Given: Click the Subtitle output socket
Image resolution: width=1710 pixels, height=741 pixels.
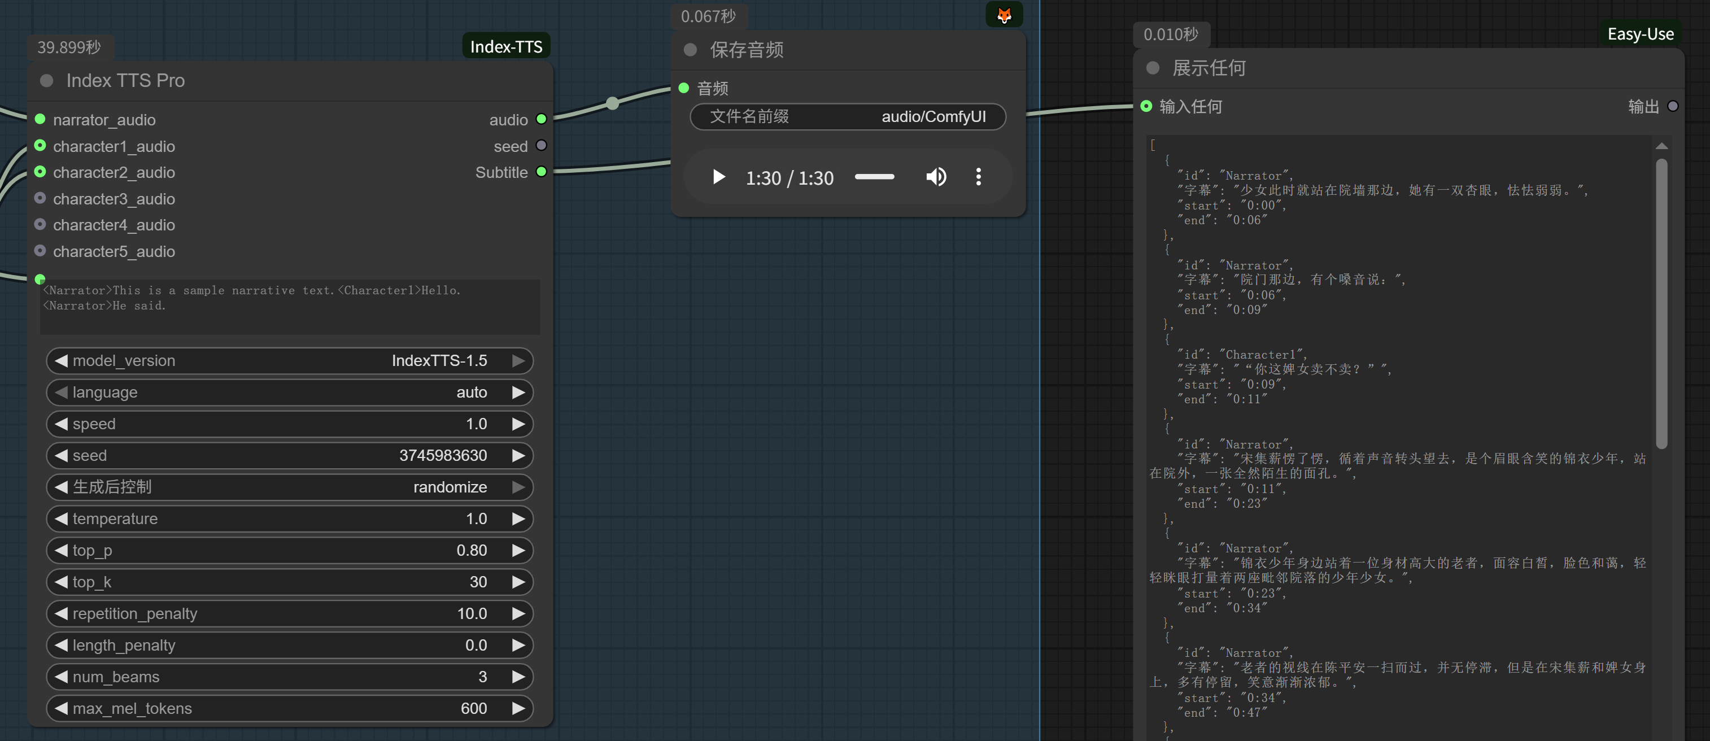Looking at the screenshot, I should click(x=541, y=172).
